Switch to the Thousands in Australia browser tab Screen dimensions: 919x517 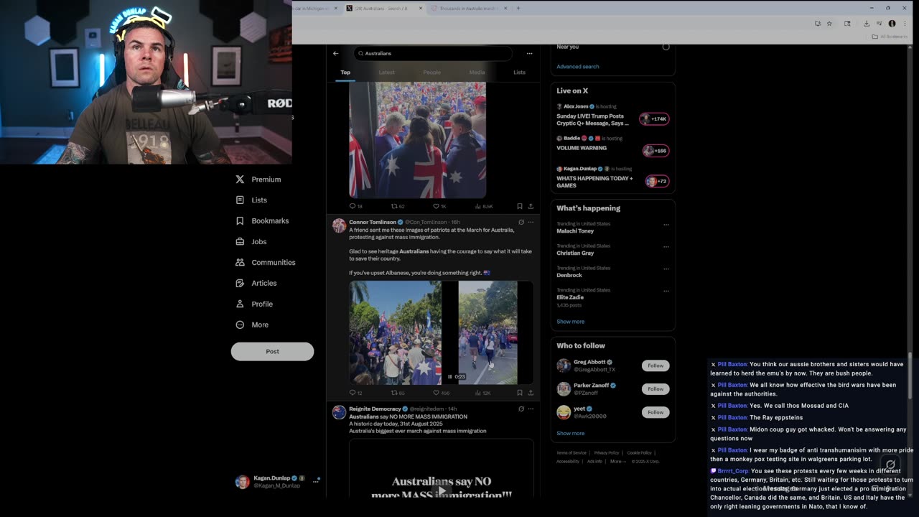pos(469,9)
